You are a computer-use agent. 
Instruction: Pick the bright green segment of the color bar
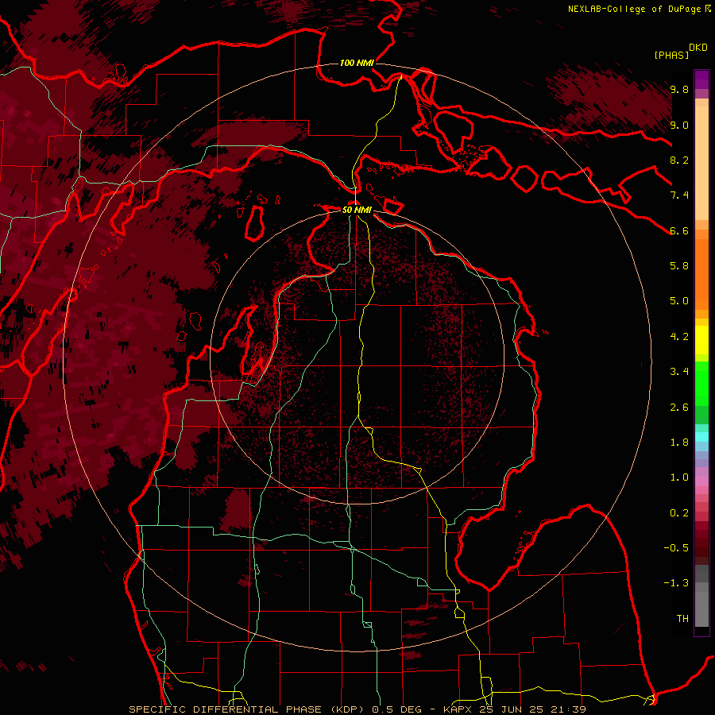(701, 383)
